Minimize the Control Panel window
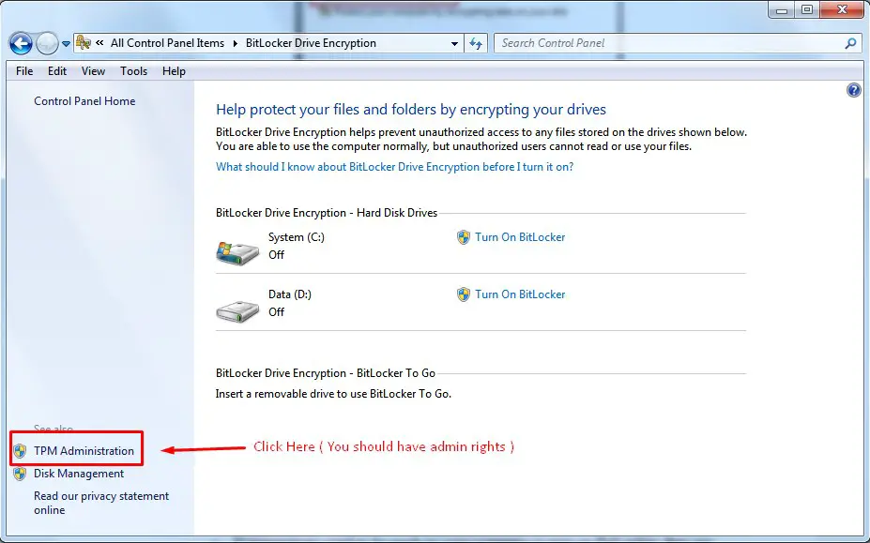 [x=782, y=10]
